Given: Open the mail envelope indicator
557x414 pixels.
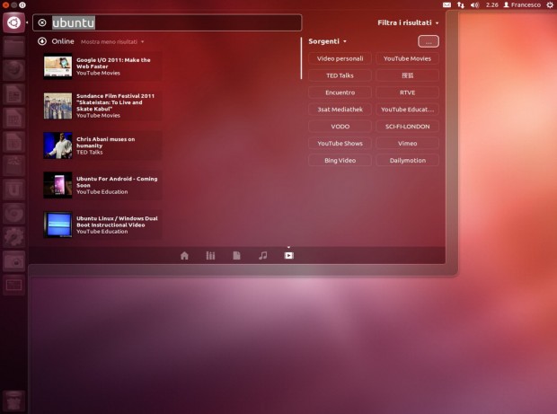Looking at the screenshot, I should point(446,5).
